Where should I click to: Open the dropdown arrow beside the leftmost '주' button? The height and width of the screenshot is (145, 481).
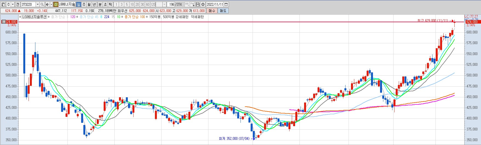pyautogui.click(x=13, y=4)
